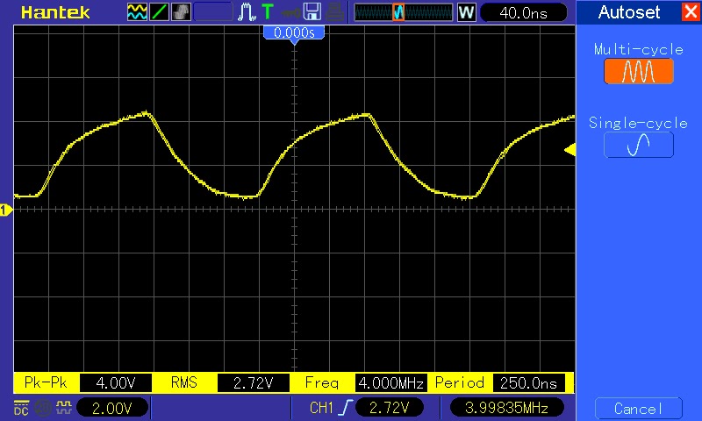The image size is (702, 421).
Task: Click the W window mode icon
Action: tap(466, 12)
